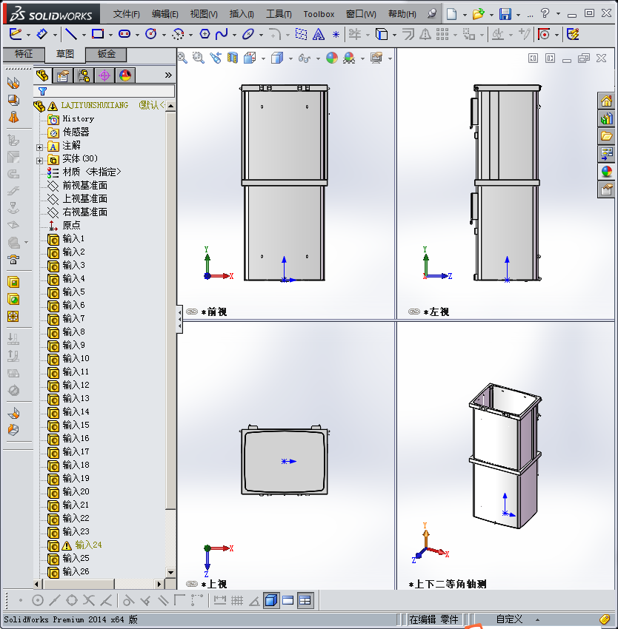
Task: Open the Edit Appearance color ball
Action: point(332,58)
